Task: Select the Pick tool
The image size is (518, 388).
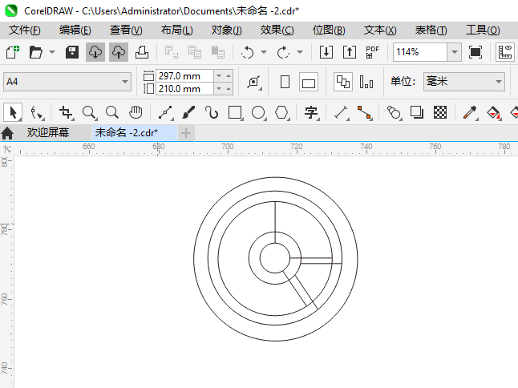Action: 13,112
